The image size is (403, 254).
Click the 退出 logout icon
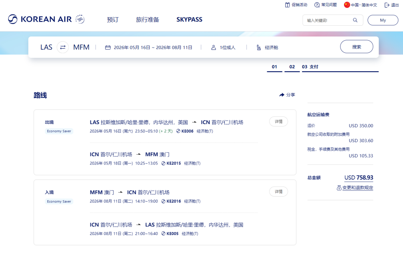[387, 5]
